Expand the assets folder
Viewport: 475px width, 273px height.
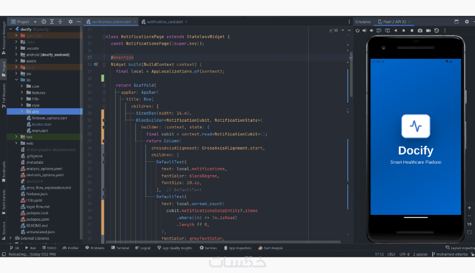point(17,61)
